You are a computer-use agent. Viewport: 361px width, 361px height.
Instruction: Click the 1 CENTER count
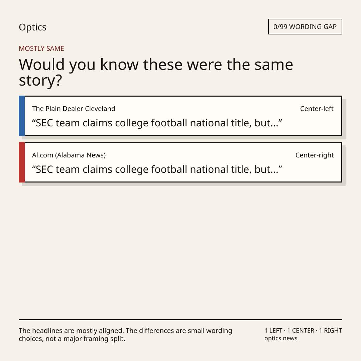(x=300, y=331)
